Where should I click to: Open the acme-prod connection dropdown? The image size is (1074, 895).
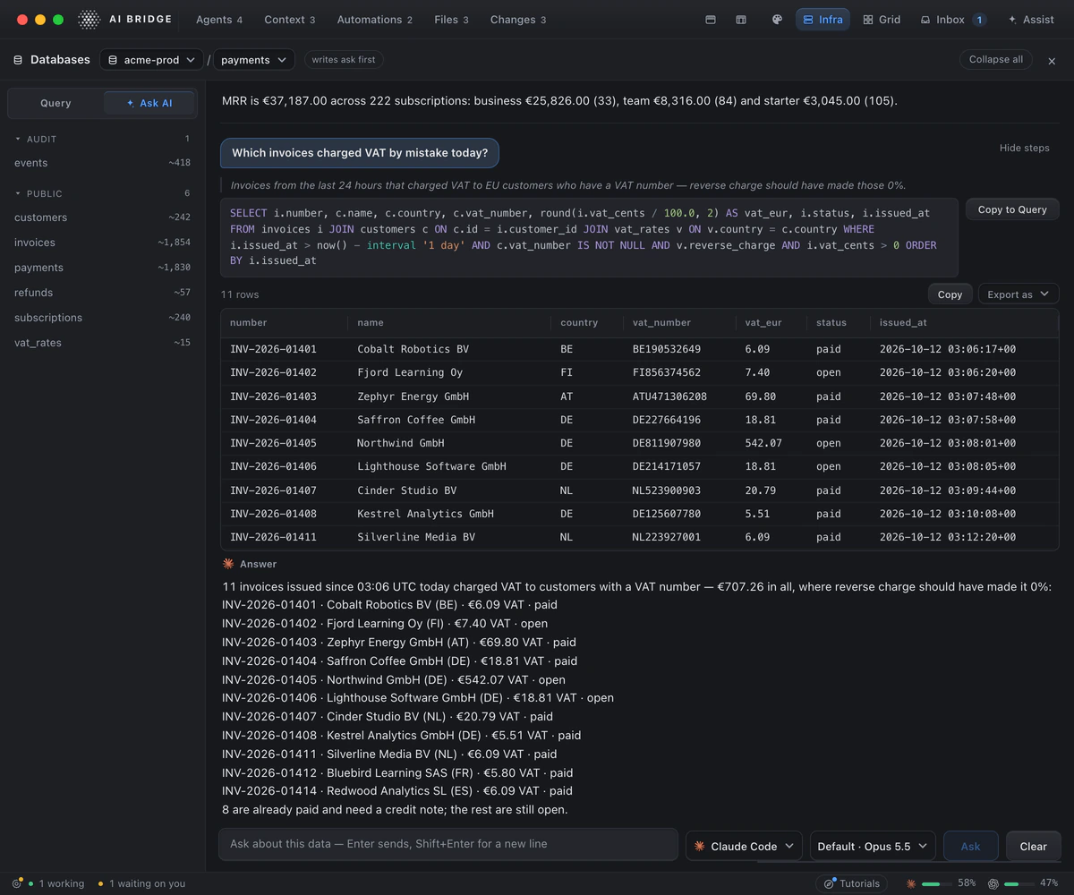[151, 60]
